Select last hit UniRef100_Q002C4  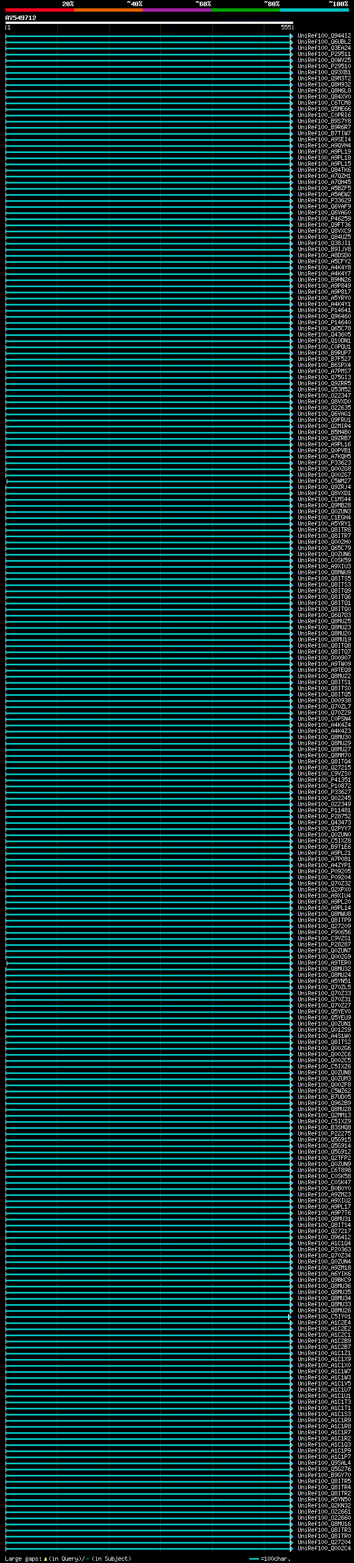pyautogui.click(x=324, y=1548)
